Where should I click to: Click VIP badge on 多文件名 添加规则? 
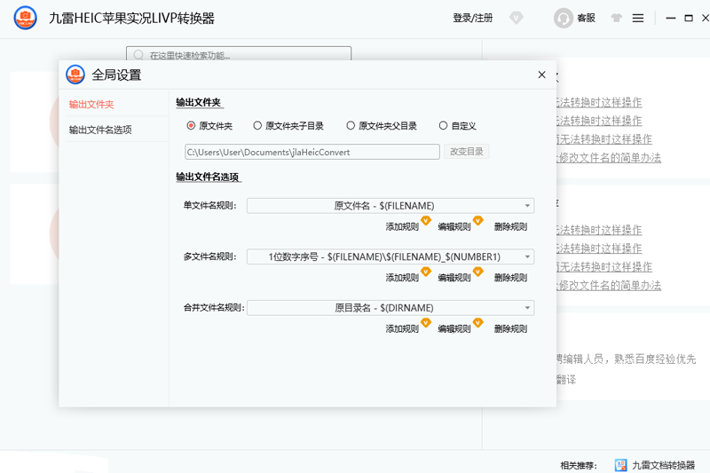426,272
